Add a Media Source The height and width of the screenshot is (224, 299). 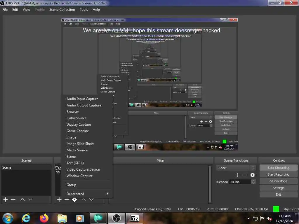tap(87, 150)
